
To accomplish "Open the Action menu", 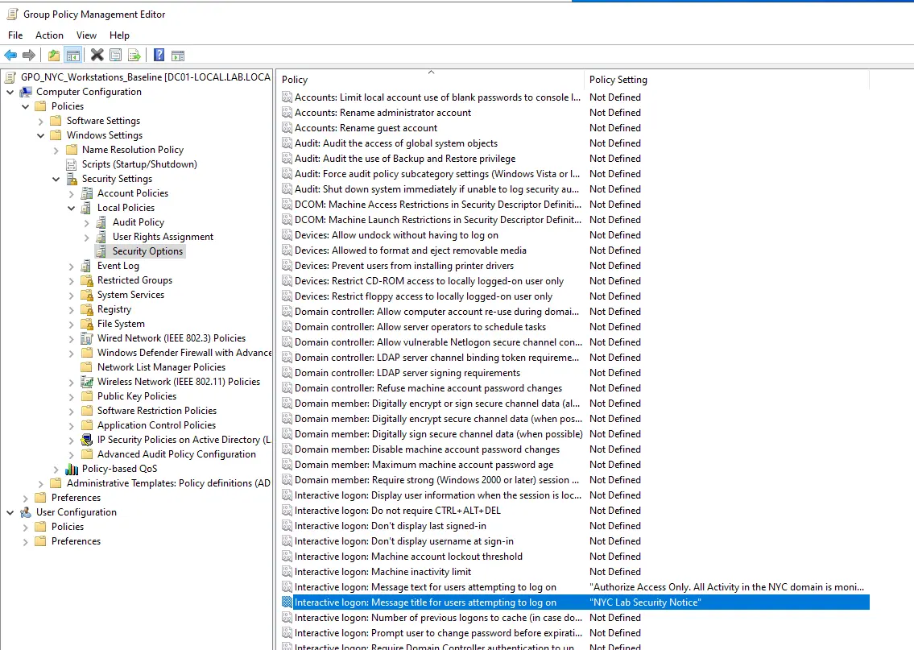I will pyautogui.click(x=49, y=35).
